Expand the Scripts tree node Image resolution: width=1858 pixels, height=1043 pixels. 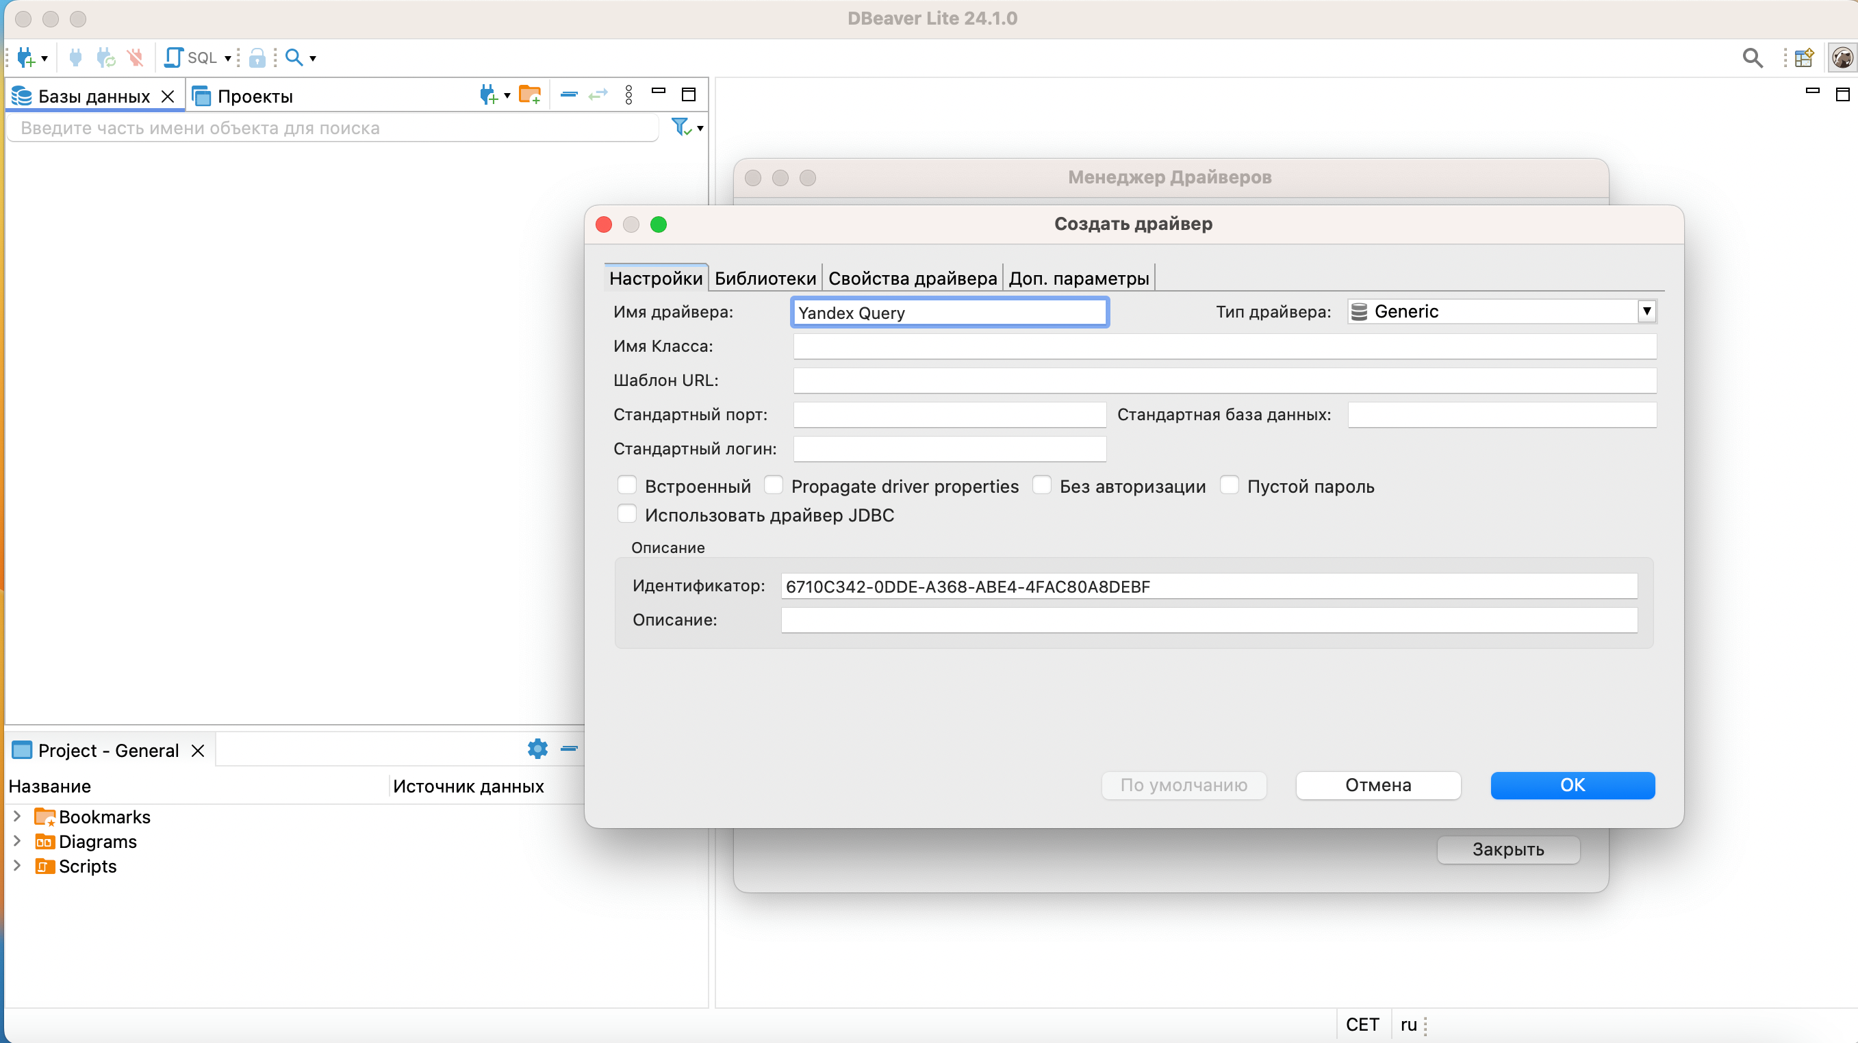click(17, 865)
